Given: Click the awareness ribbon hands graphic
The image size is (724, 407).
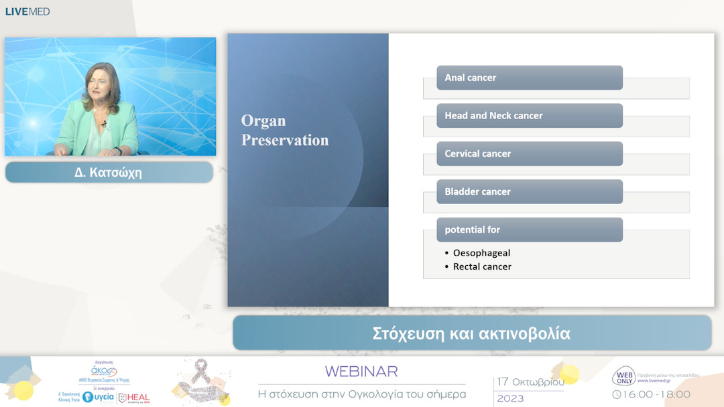Looking at the screenshot, I should pyautogui.click(x=201, y=382).
